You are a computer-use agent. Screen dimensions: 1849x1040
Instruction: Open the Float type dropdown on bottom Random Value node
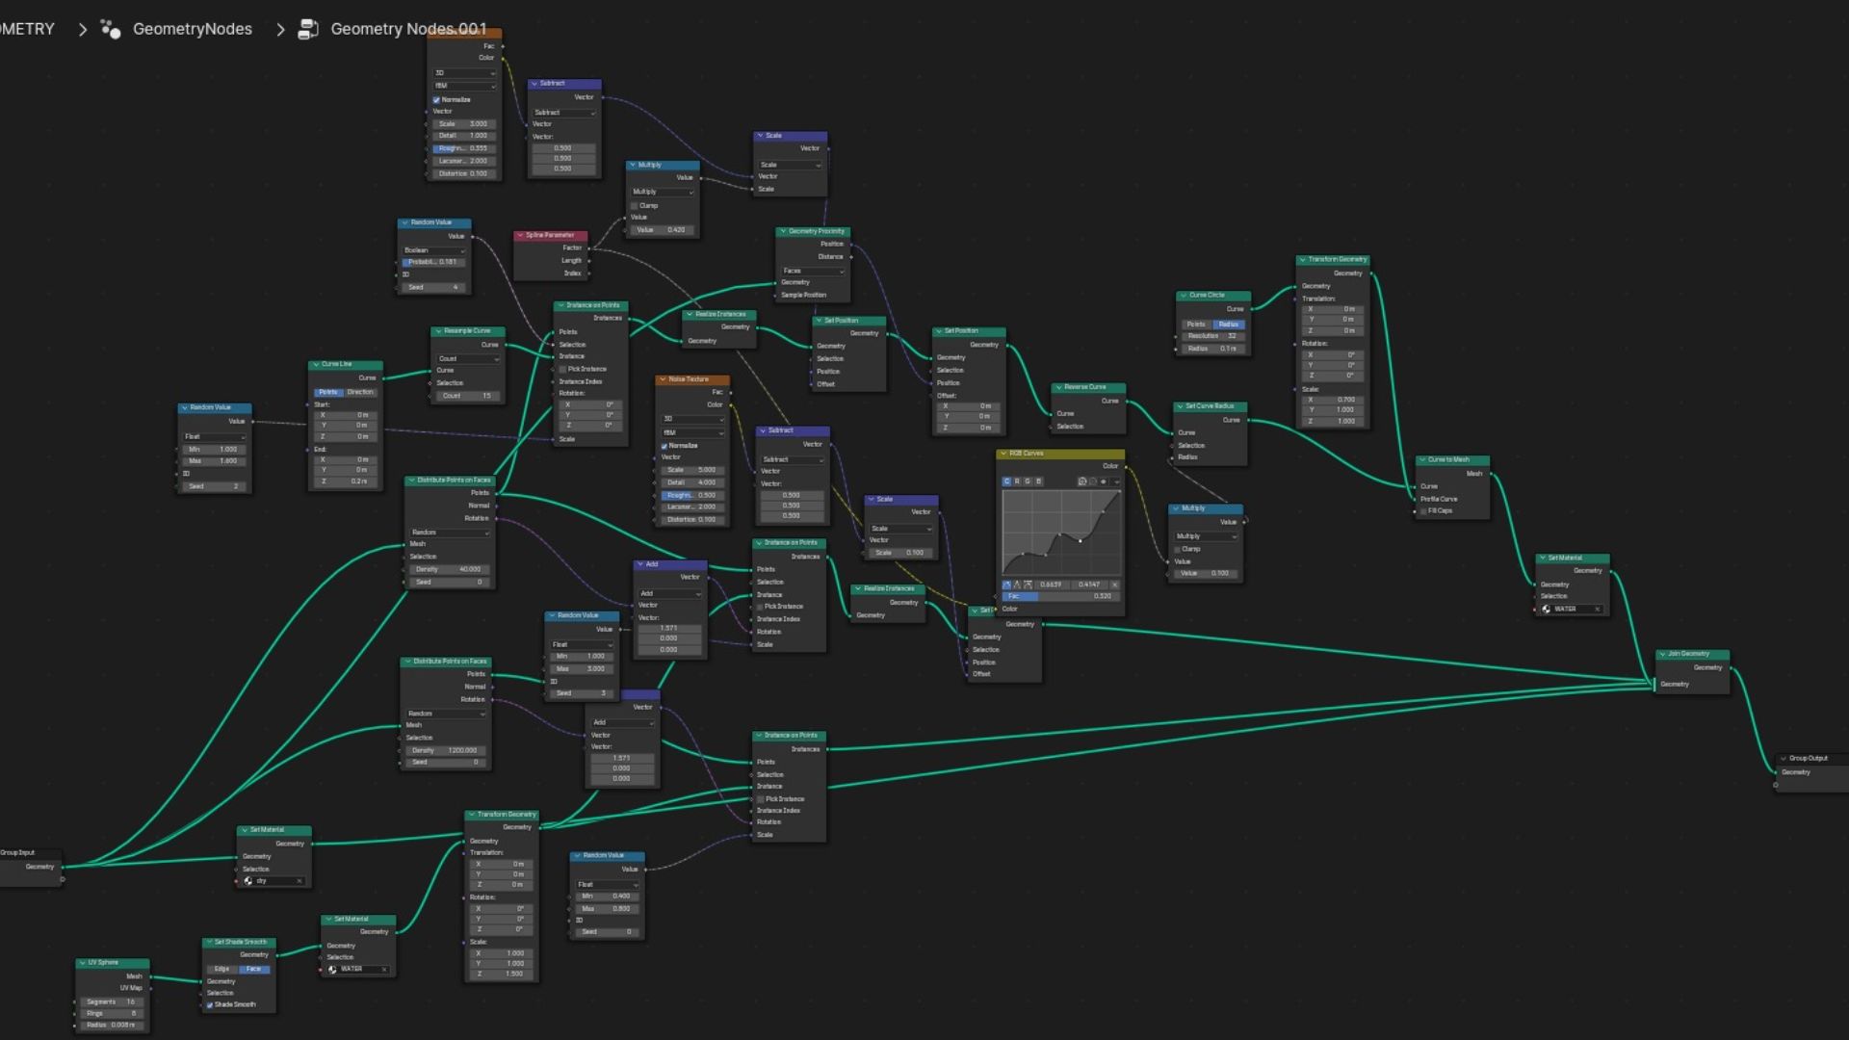tap(607, 884)
